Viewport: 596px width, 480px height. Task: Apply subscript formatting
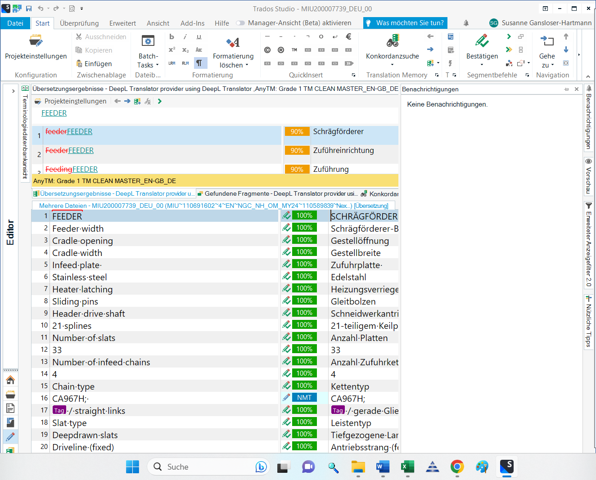click(185, 50)
